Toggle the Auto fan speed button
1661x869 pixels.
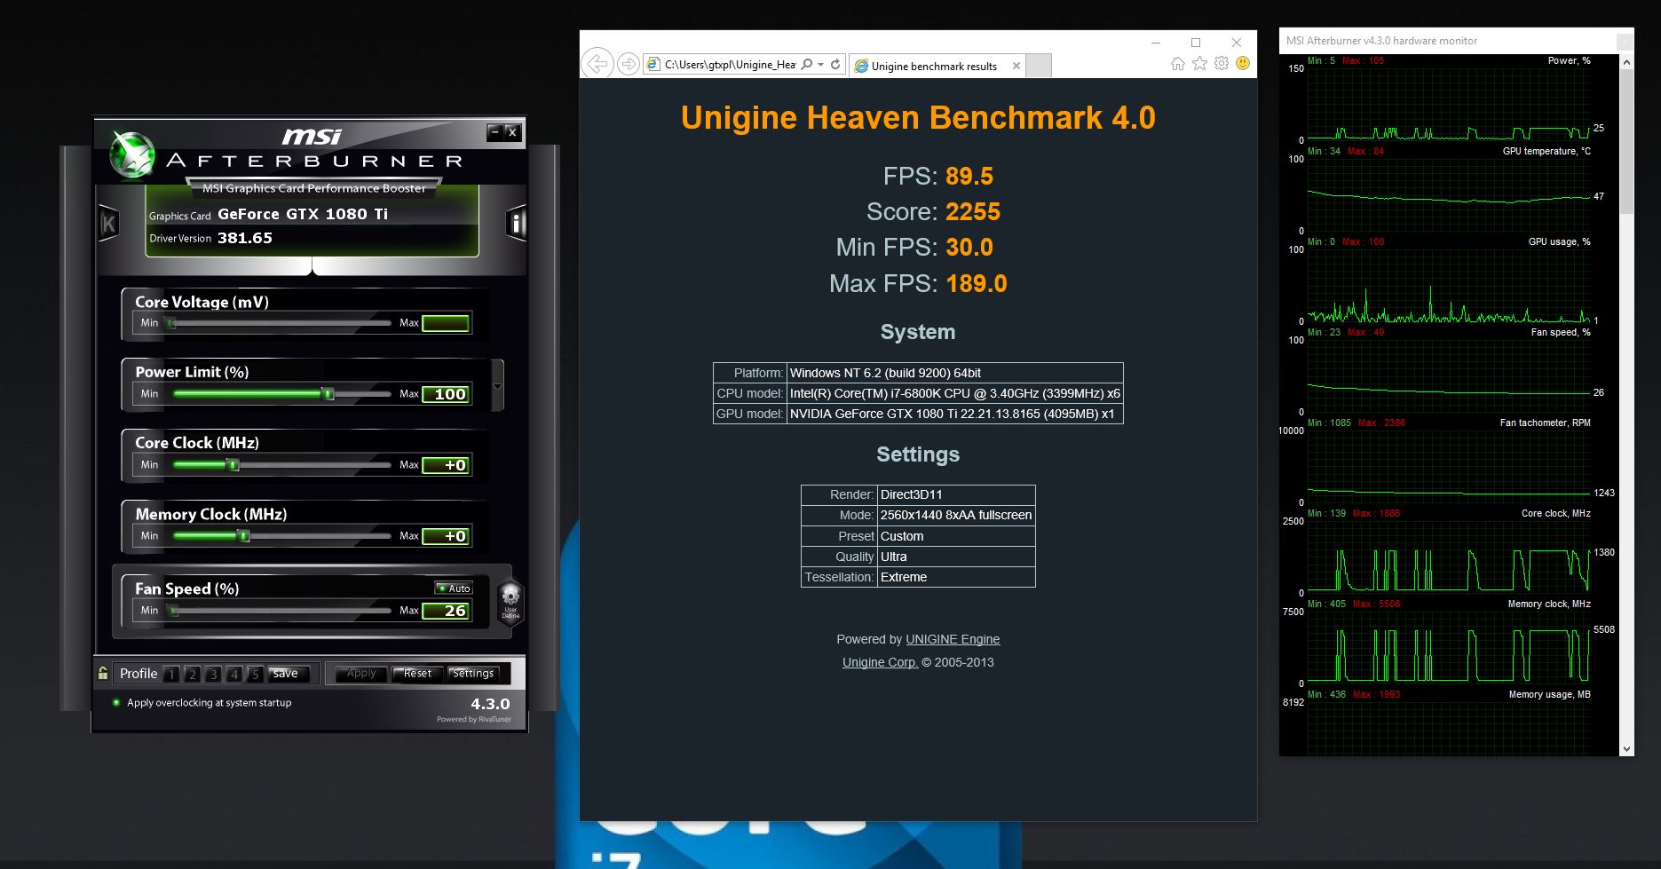(x=454, y=589)
